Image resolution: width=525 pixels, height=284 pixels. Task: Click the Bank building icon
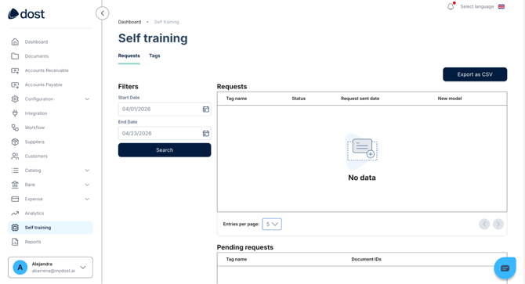point(15,185)
